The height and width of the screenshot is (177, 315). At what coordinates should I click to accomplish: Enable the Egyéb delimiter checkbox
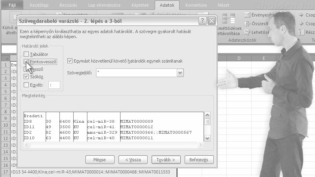pos(26,85)
